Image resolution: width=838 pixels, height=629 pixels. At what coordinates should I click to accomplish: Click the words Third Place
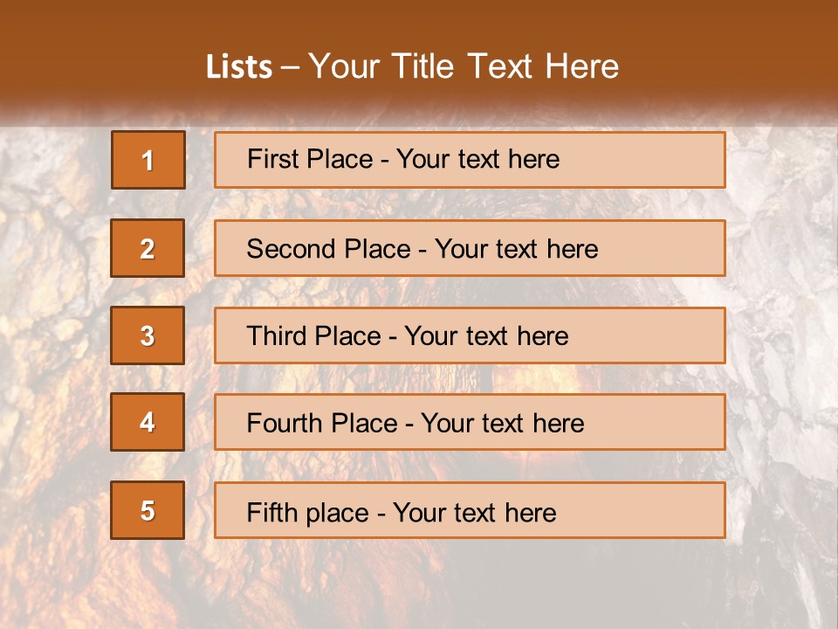pyautogui.click(x=313, y=335)
